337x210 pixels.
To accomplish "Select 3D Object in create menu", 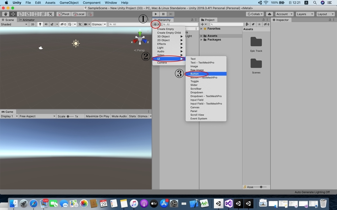I will [169, 36].
